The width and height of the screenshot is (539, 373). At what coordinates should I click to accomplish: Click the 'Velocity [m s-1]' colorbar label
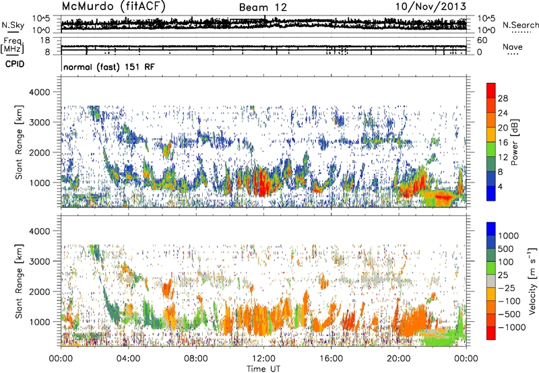coord(532,281)
